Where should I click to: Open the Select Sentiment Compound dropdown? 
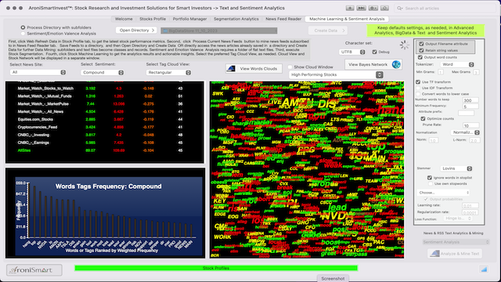[103, 73]
